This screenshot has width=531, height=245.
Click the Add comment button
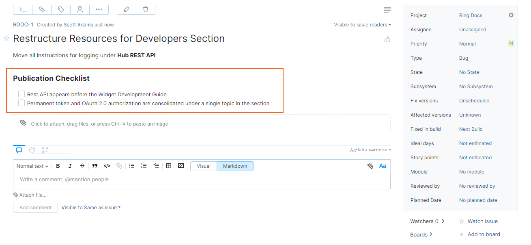35,207
